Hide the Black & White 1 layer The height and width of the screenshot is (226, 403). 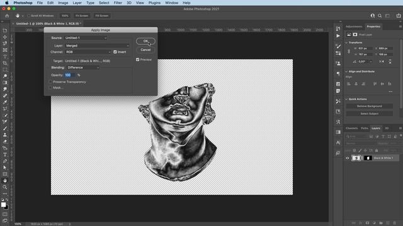pyautogui.click(x=347, y=158)
